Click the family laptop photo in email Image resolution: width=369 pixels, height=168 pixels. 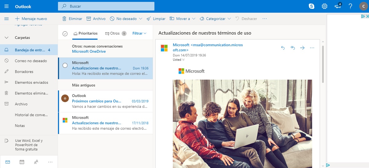[x=242, y=124]
